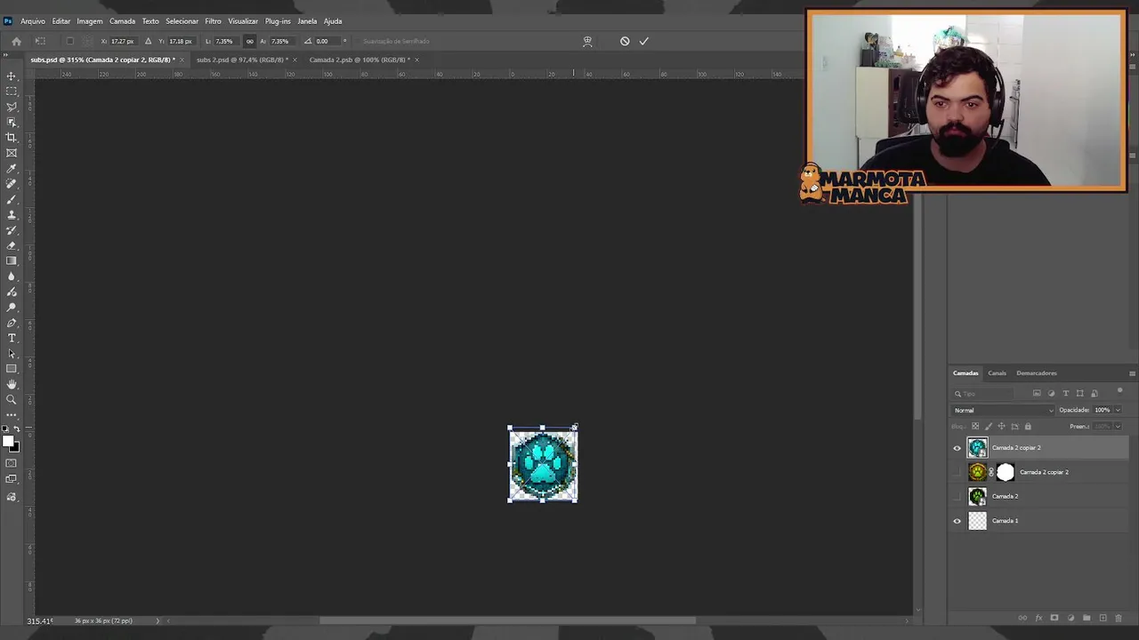
Task: Create a new layer with the plus icon
Action: click(1103, 618)
